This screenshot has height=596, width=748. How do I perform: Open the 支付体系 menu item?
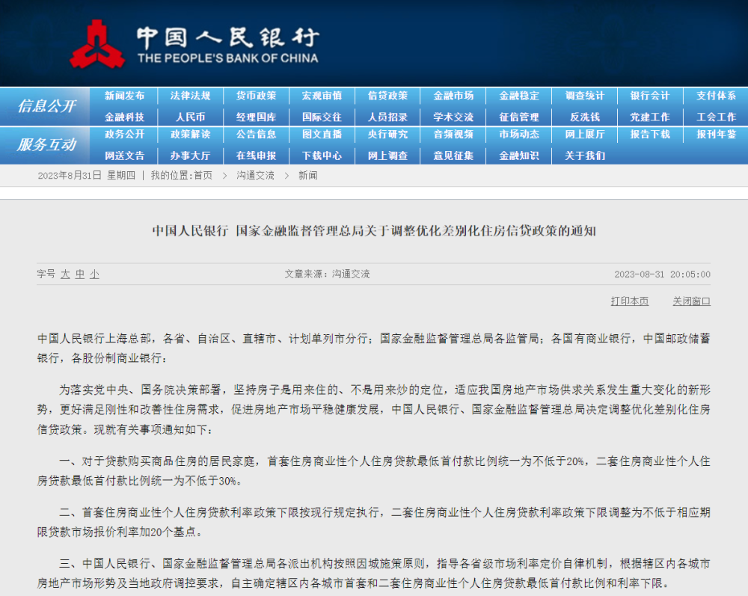pyautogui.click(x=716, y=96)
